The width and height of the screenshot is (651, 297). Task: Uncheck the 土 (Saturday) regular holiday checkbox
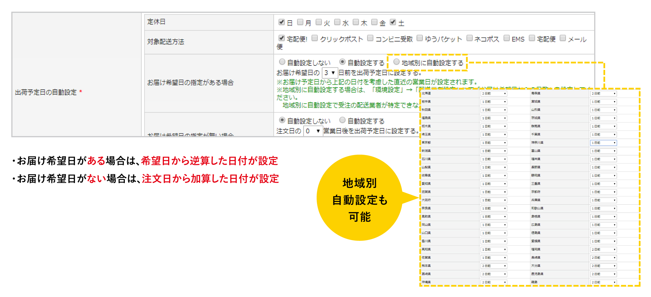tap(393, 22)
